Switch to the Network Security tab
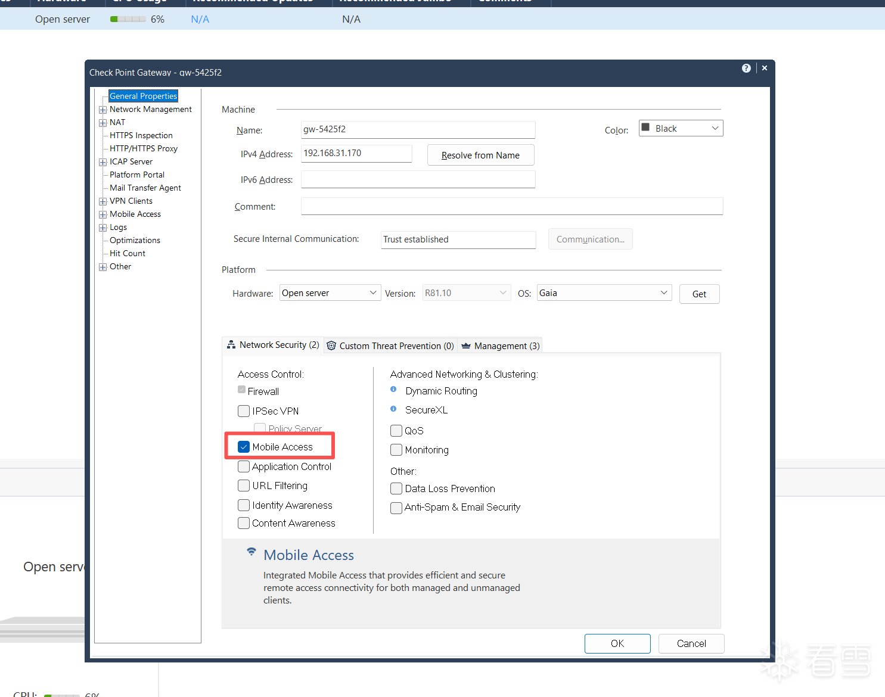This screenshot has height=697, width=885. [x=273, y=345]
